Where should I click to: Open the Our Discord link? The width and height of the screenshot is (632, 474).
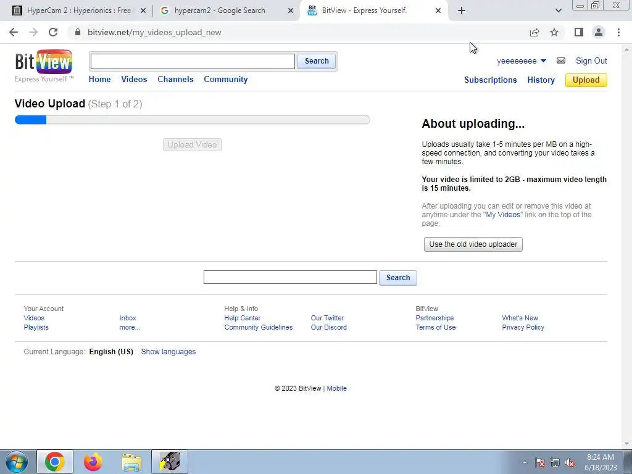(x=328, y=327)
